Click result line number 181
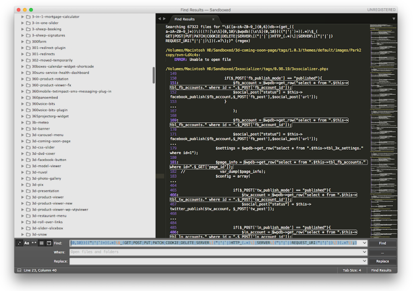 tap(174, 162)
